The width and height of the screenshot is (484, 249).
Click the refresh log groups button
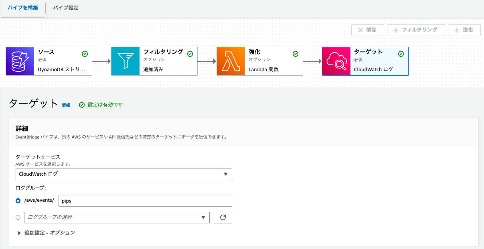223,217
